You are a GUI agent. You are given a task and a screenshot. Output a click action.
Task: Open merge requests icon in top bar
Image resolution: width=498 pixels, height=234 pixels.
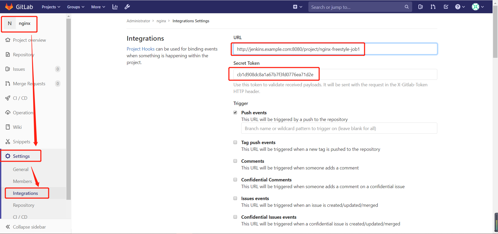[433, 7]
